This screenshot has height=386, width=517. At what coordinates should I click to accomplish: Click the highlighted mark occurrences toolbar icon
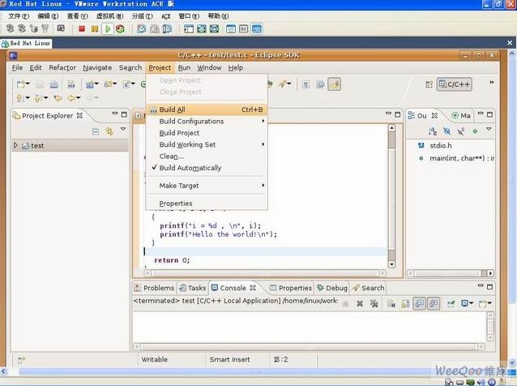coord(334,84)
